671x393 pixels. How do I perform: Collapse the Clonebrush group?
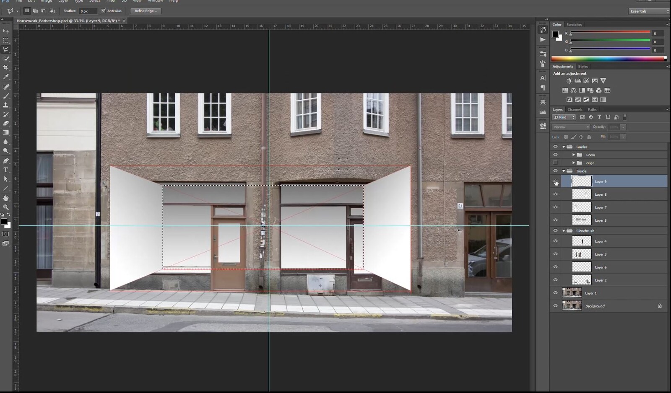point(564,230)
